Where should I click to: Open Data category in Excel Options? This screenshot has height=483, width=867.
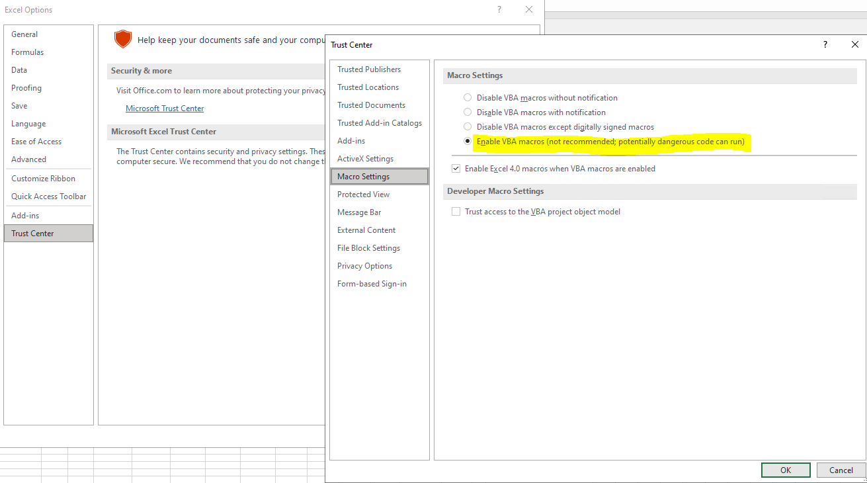coord(48,70)
